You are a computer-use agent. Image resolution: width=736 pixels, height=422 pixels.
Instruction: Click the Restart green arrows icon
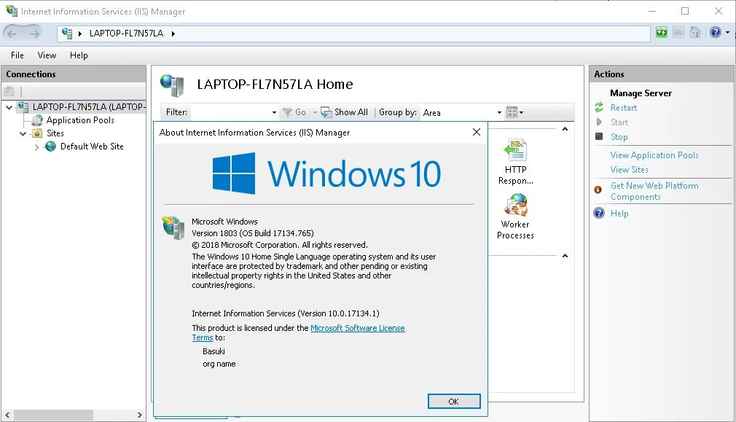[x=599, y=107]
